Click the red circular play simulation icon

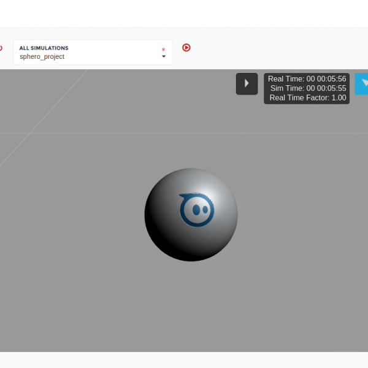click(186, 48)
